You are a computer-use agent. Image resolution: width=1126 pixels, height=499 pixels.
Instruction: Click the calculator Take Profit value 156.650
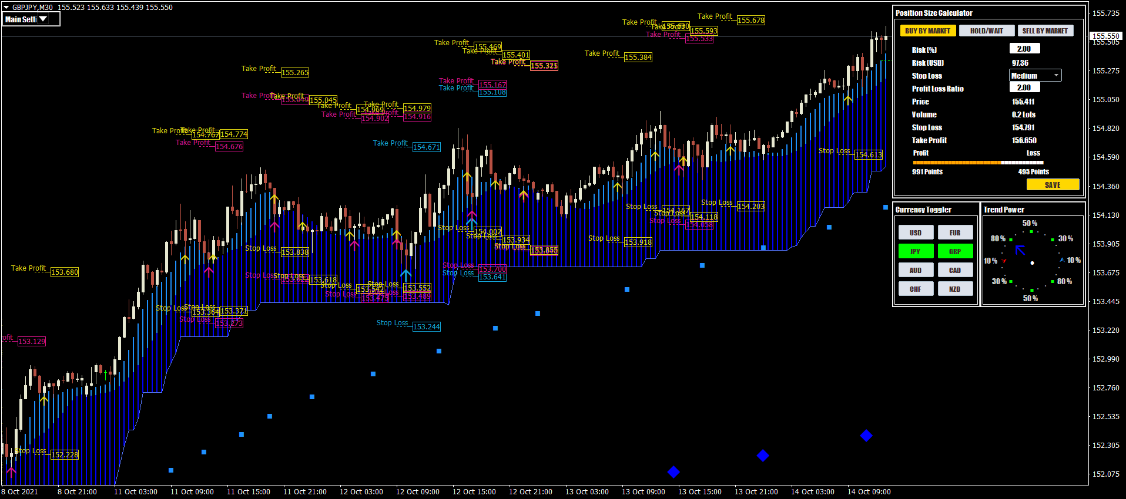(1024, 140)
